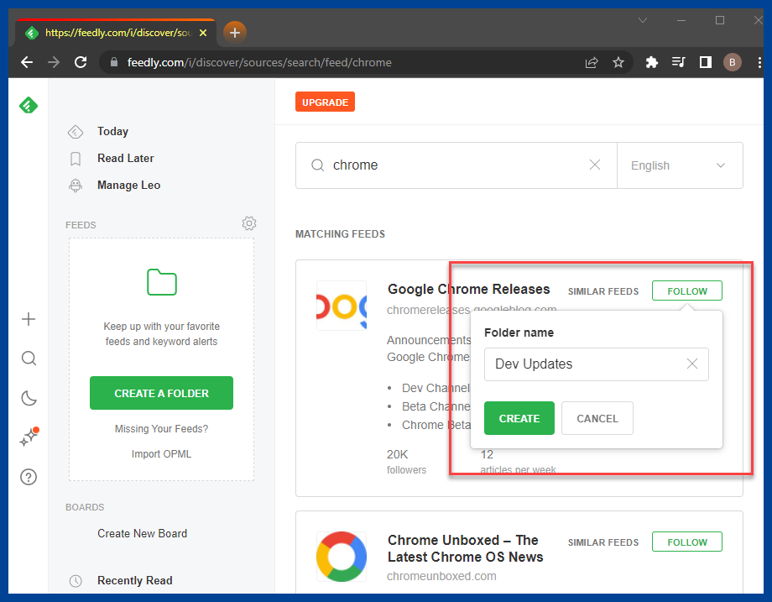Image resolution: width=772 pixels, height=602 pixels.
Task: Clear the chrome search query
Action: 595,165
